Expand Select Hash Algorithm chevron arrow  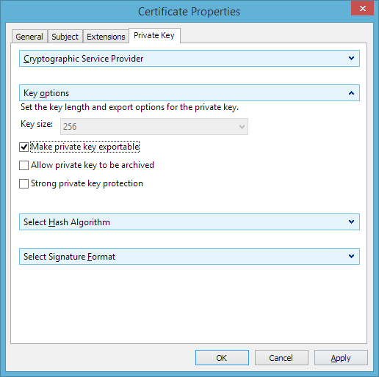351,222
